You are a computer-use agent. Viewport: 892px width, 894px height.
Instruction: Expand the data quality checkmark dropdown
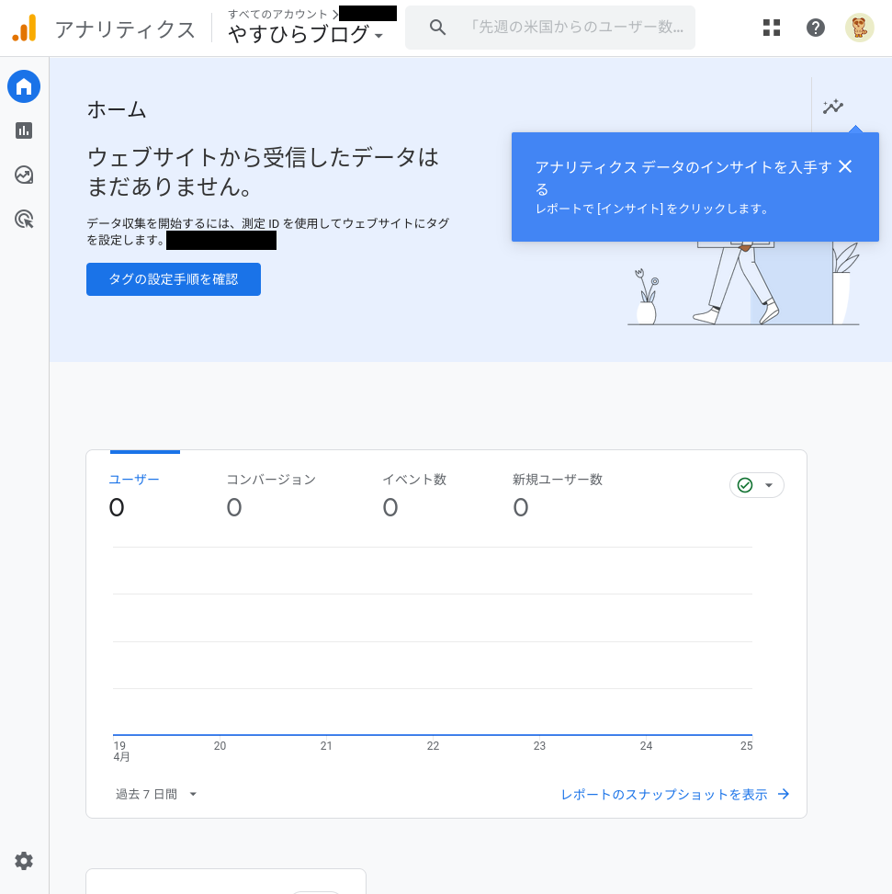click(x=757, y=485)
